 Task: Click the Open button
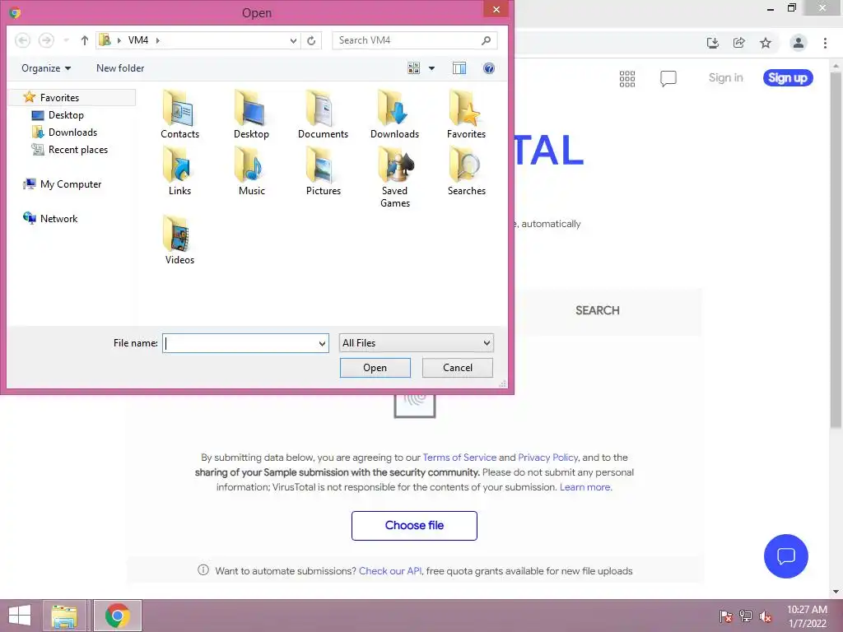click(x=375, y=368)
